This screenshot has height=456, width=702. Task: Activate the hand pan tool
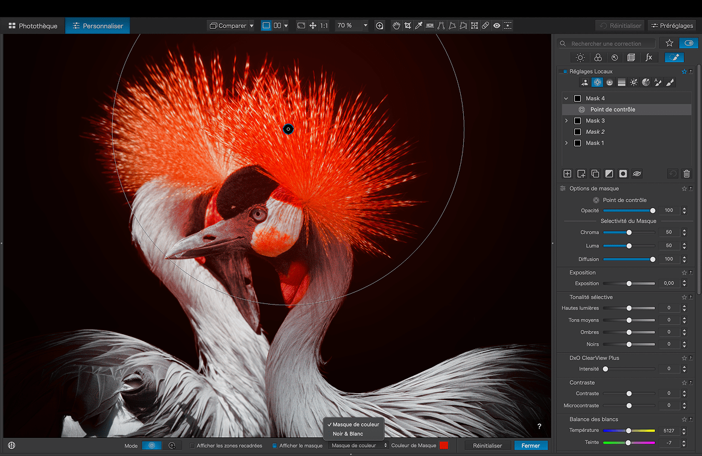[396, 26]
